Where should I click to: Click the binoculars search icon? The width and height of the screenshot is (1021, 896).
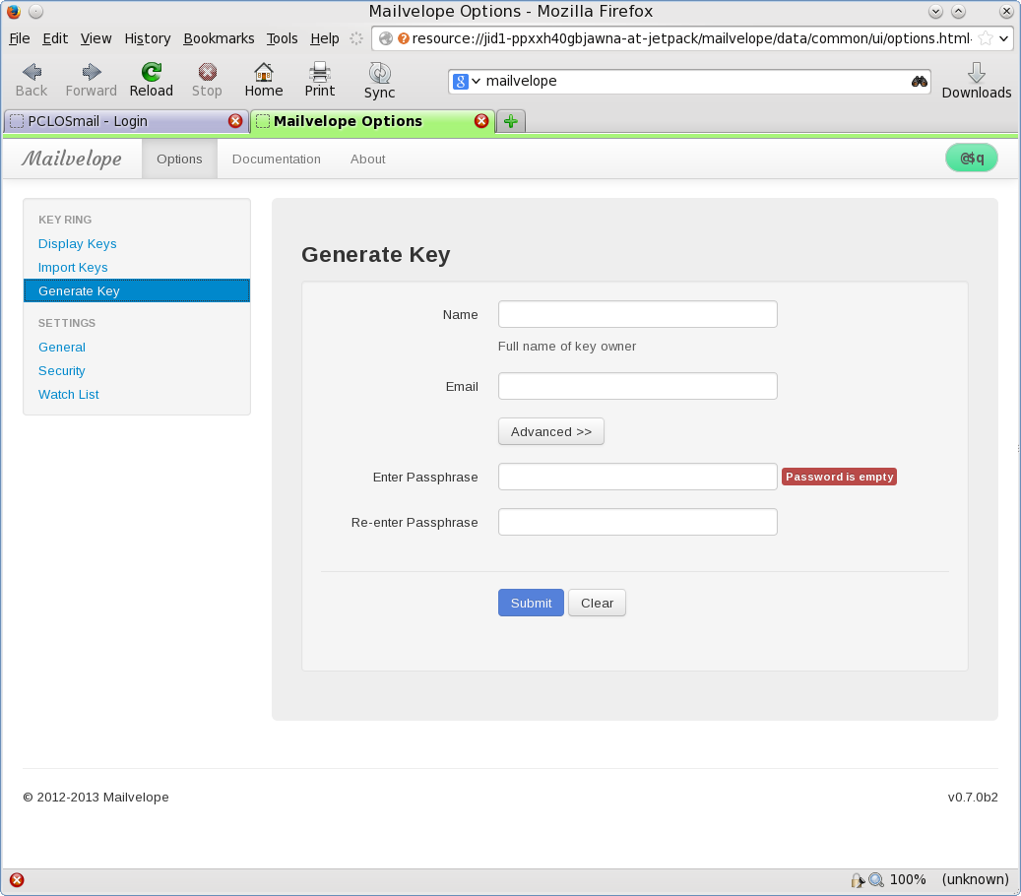pyautogui.click(x=920, y=82)
